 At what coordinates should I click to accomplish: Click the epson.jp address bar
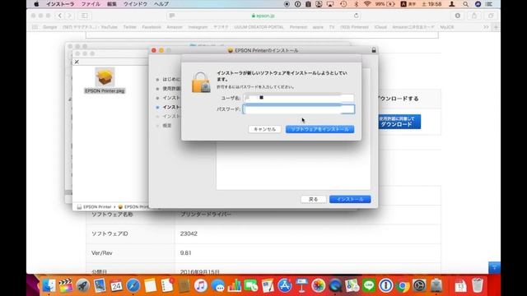pos(263,16)
